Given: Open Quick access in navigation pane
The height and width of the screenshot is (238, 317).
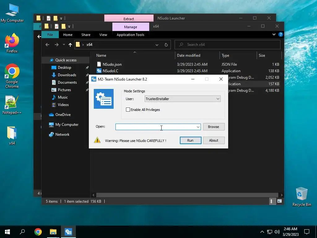Looking at the screenshot, I should point(66,60).
